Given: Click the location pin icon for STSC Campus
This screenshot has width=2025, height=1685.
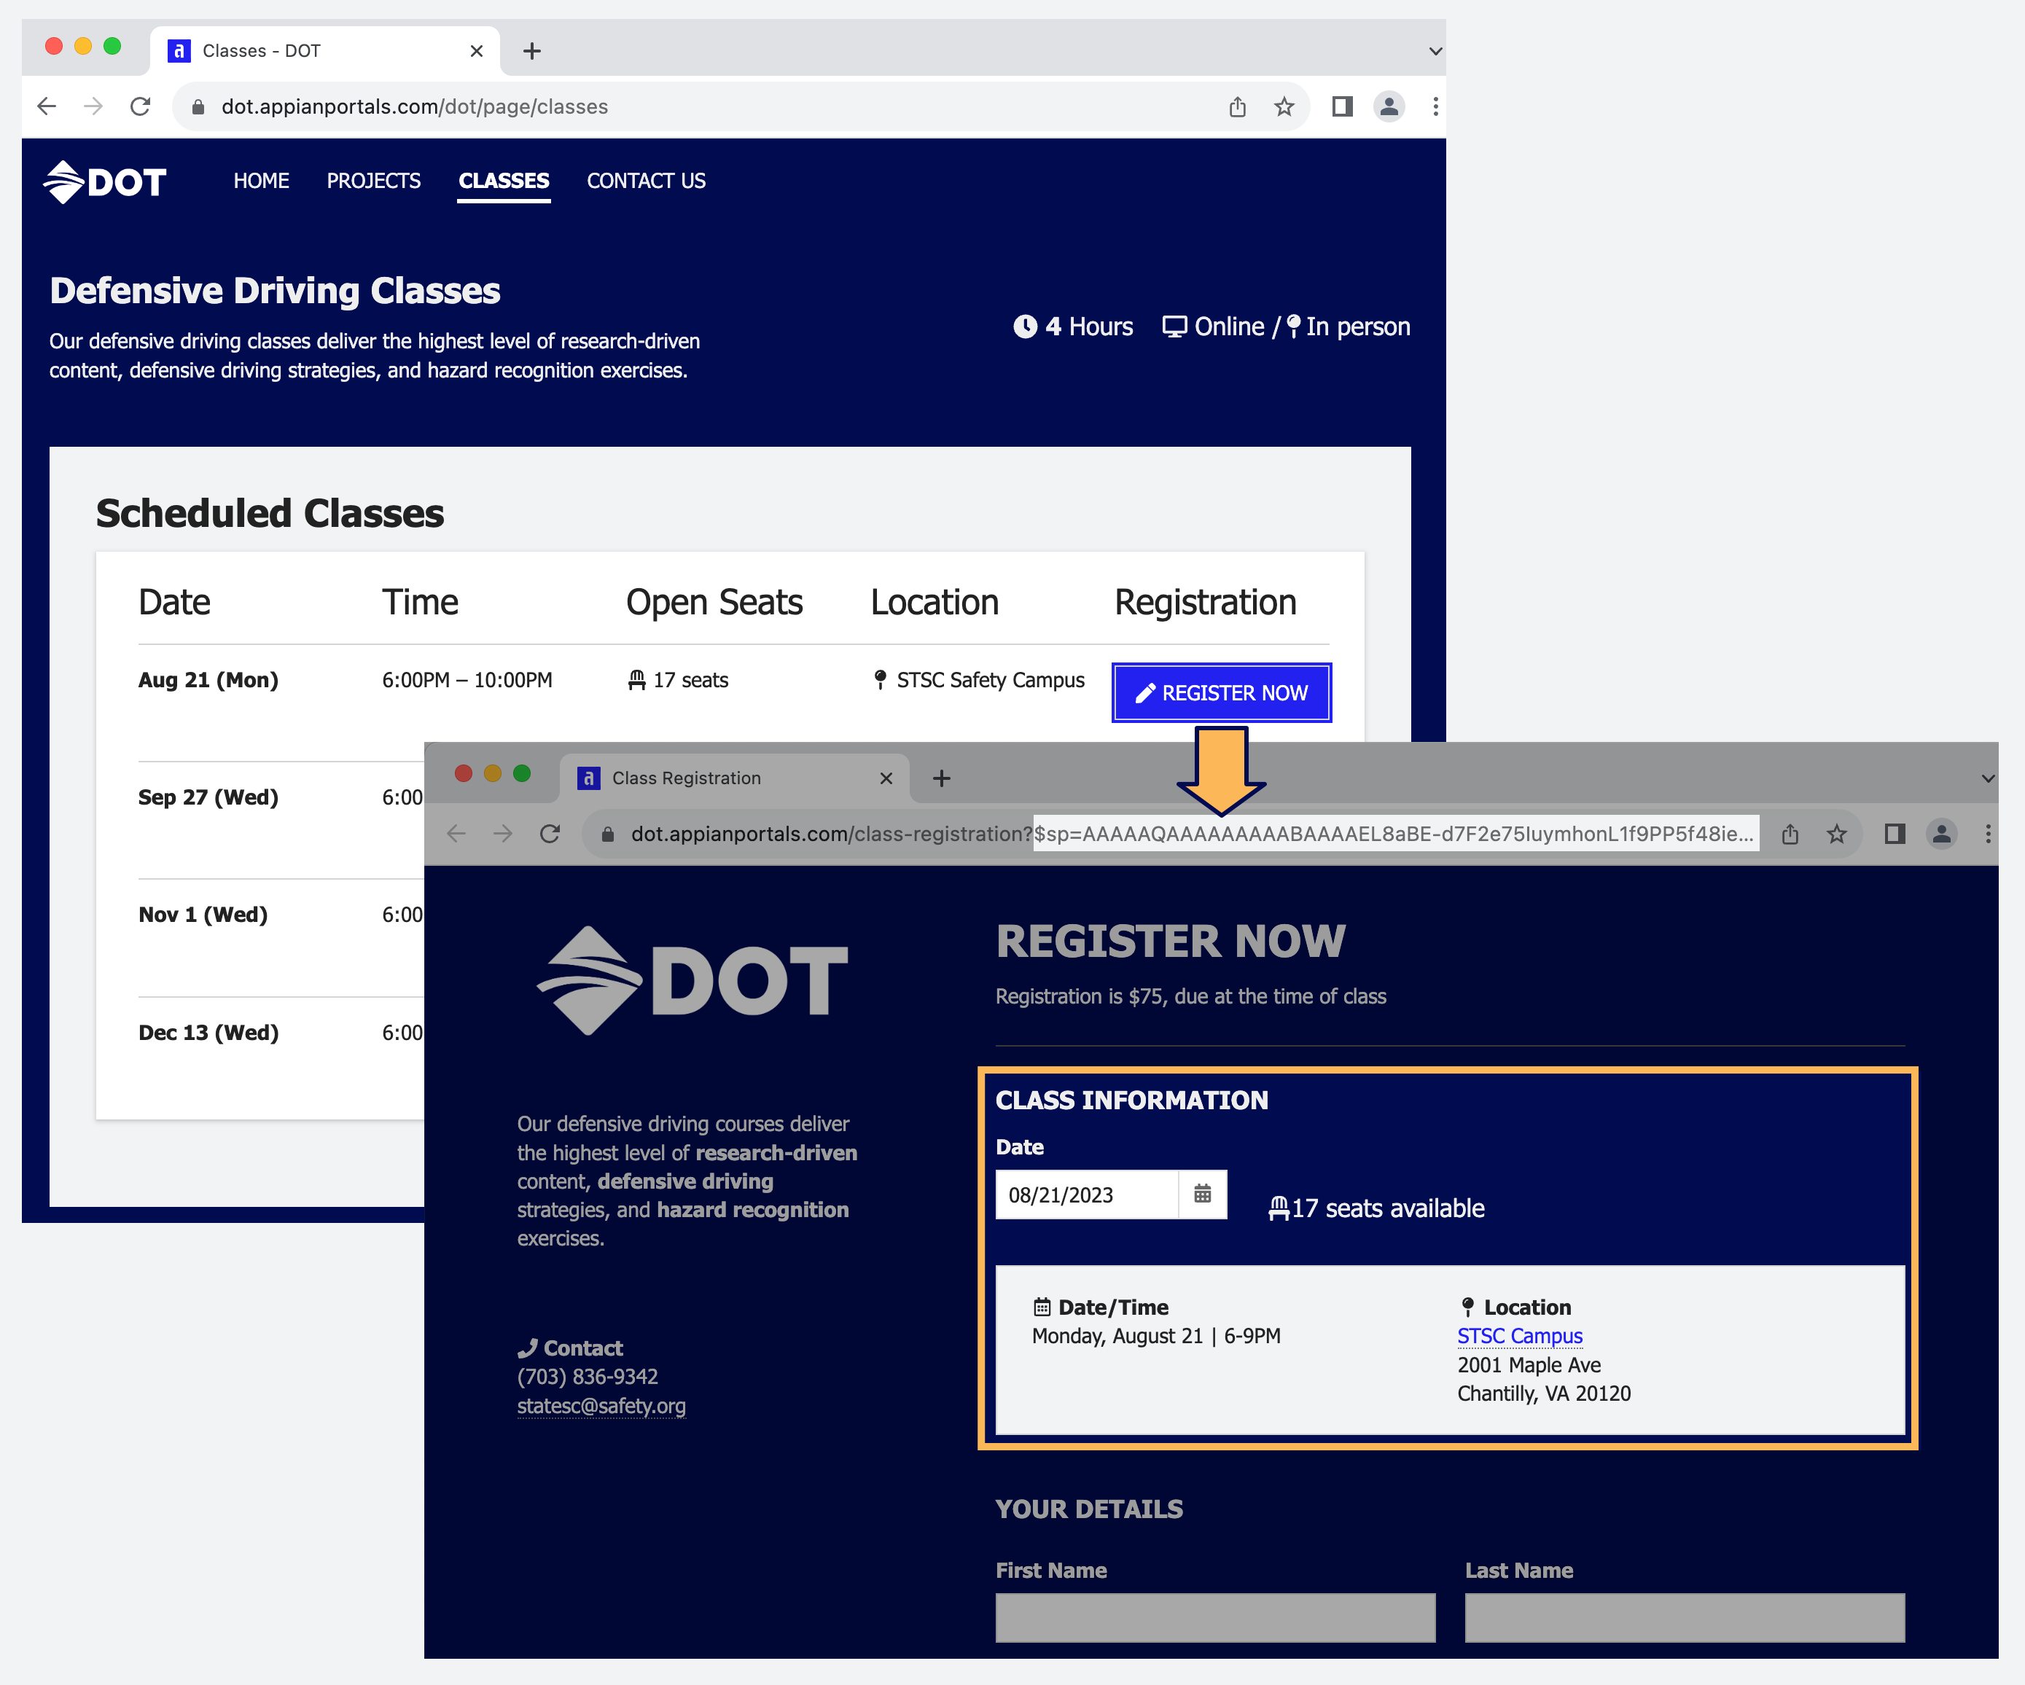Looking at the screenshot, I should pos(1468,1307).
